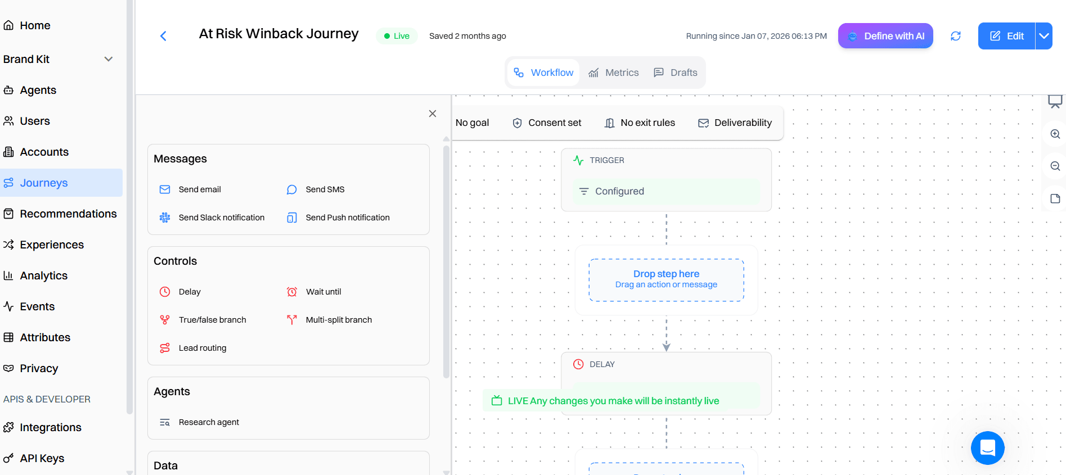Viewport: 1066px width, 475px height.
Task: Click the Define with AI button
Action: (885, 36)
